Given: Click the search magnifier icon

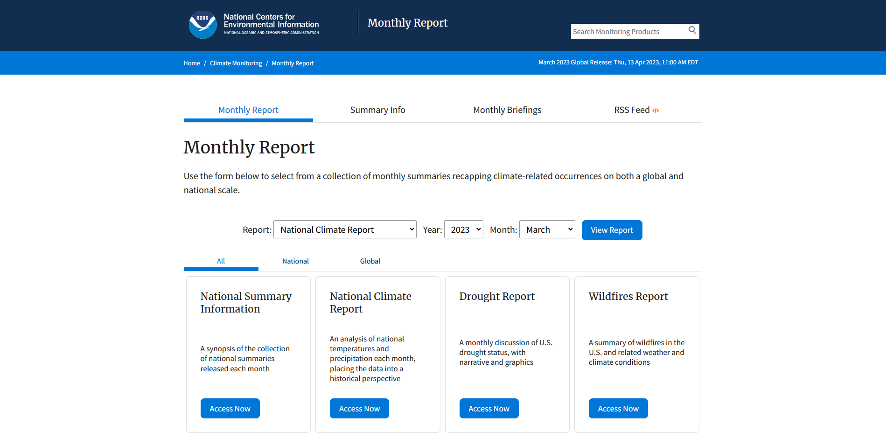Looking at the screenshot, I should (x=692, y=30).
